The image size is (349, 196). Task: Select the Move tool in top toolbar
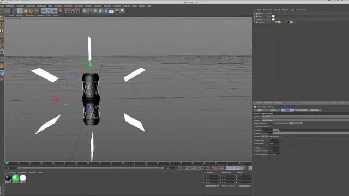(20, 11)
